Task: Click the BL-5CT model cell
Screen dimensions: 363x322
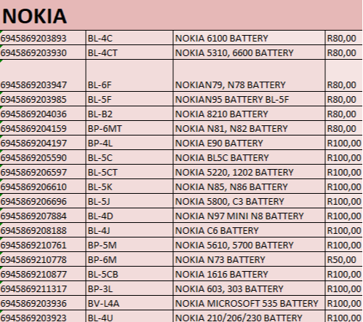Action: [129, 172]
